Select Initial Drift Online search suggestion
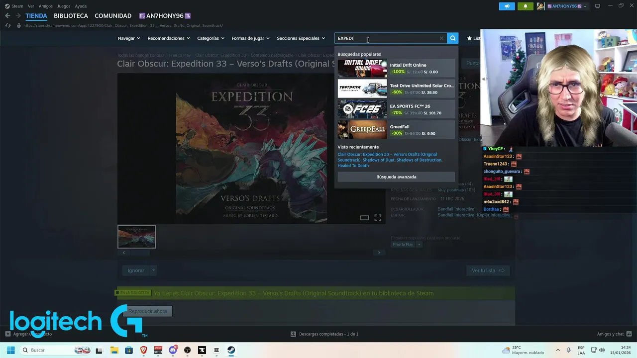The height and width of the screenshot is (358, 637). pos(396,68)
